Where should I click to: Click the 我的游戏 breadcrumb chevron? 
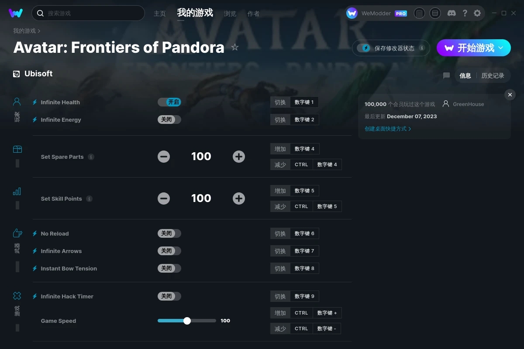(x=39, y=31)
